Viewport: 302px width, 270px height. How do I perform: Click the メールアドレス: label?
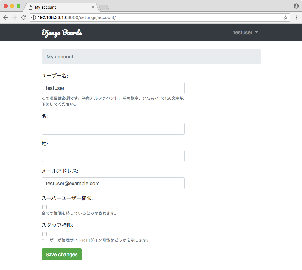60,171
